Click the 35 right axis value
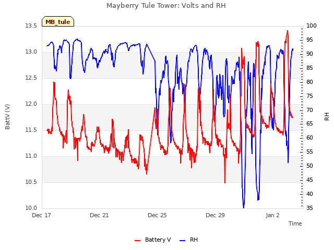334x250 pixels. (x=309, y=208)
